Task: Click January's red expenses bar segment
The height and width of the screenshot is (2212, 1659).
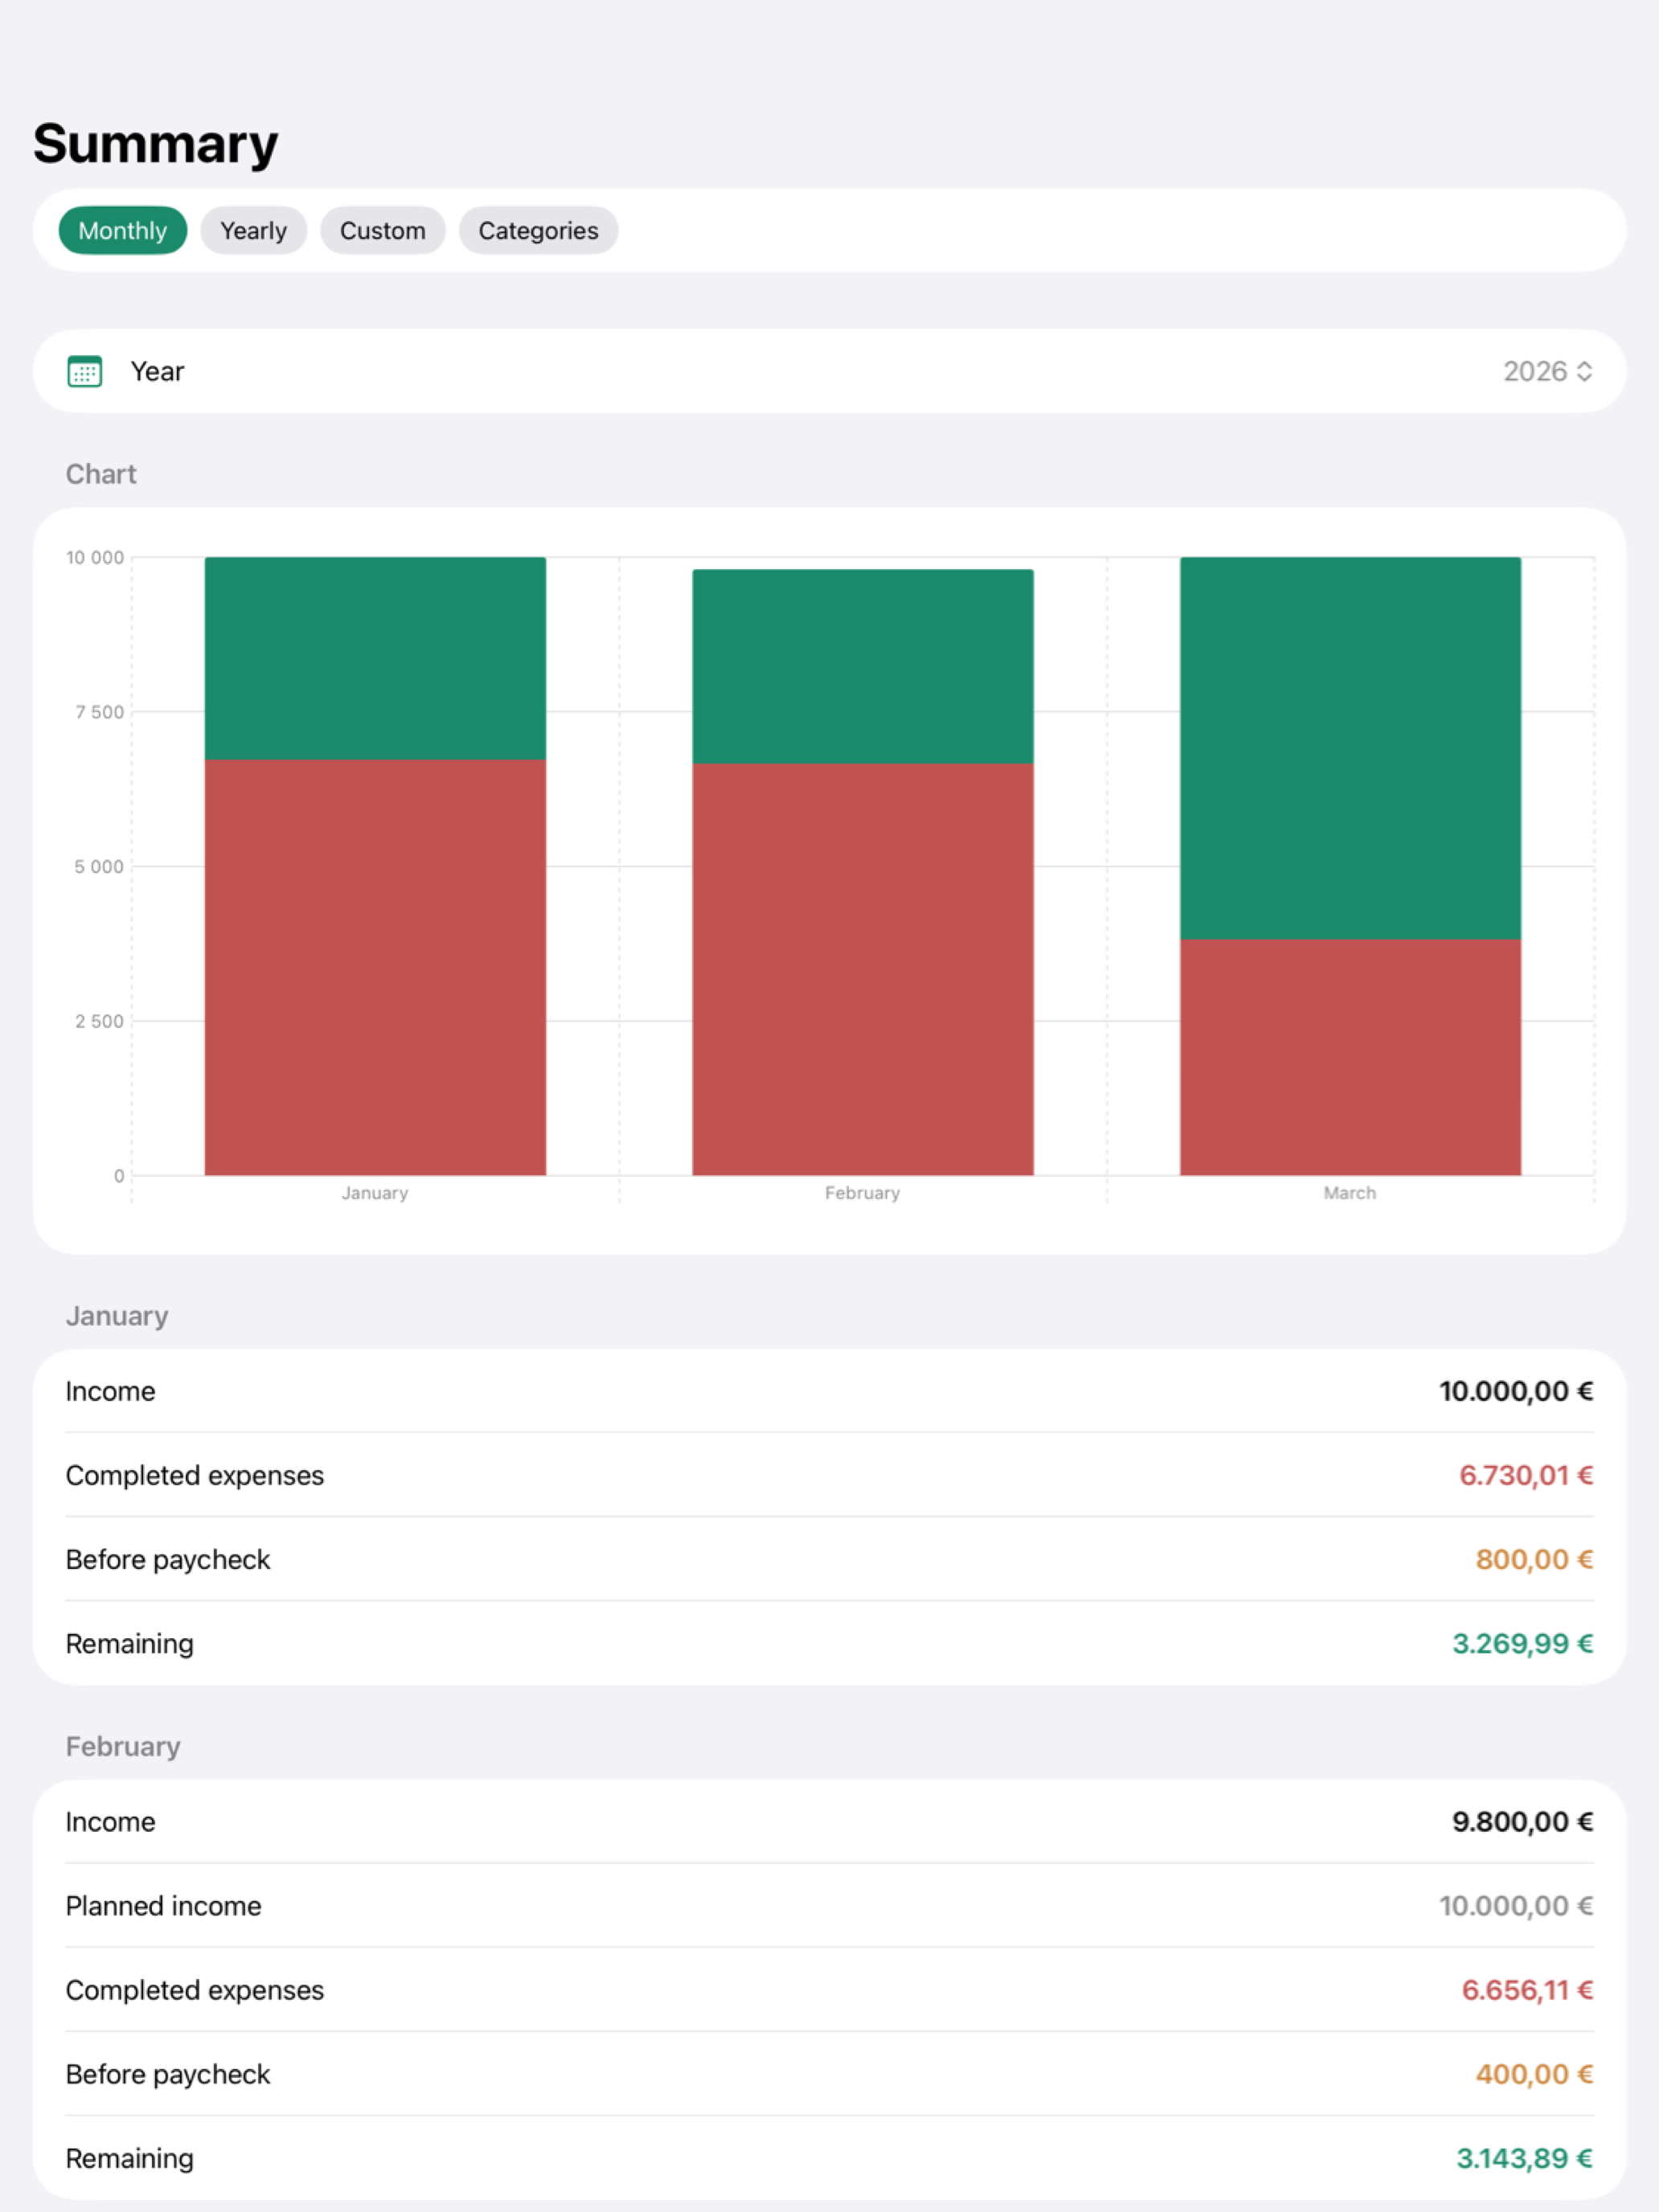Action: [375, 967]
